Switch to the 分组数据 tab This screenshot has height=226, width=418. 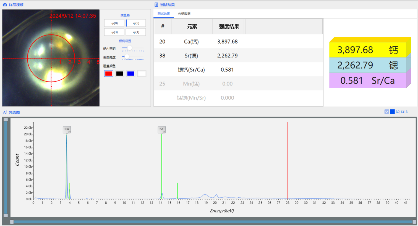185,13
